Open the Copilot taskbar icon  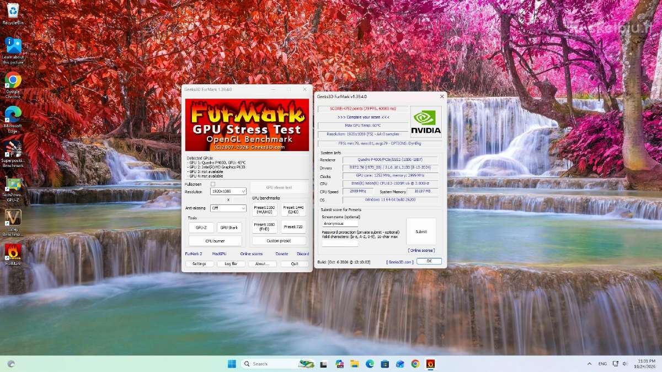[340, 364]
